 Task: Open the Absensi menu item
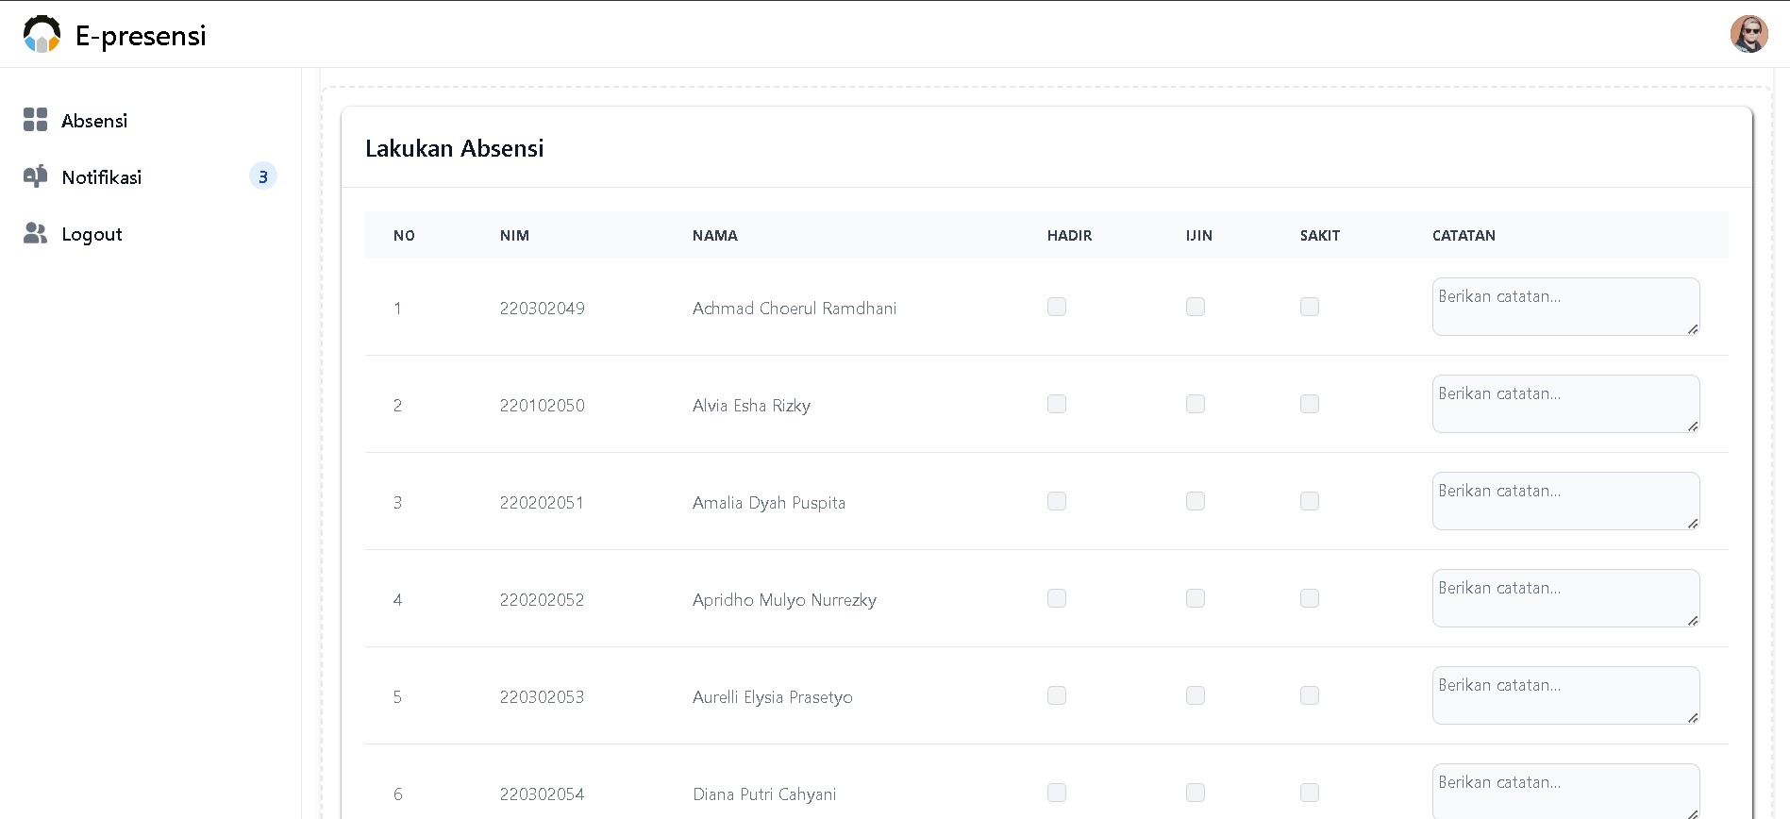[x=150, y=120]
